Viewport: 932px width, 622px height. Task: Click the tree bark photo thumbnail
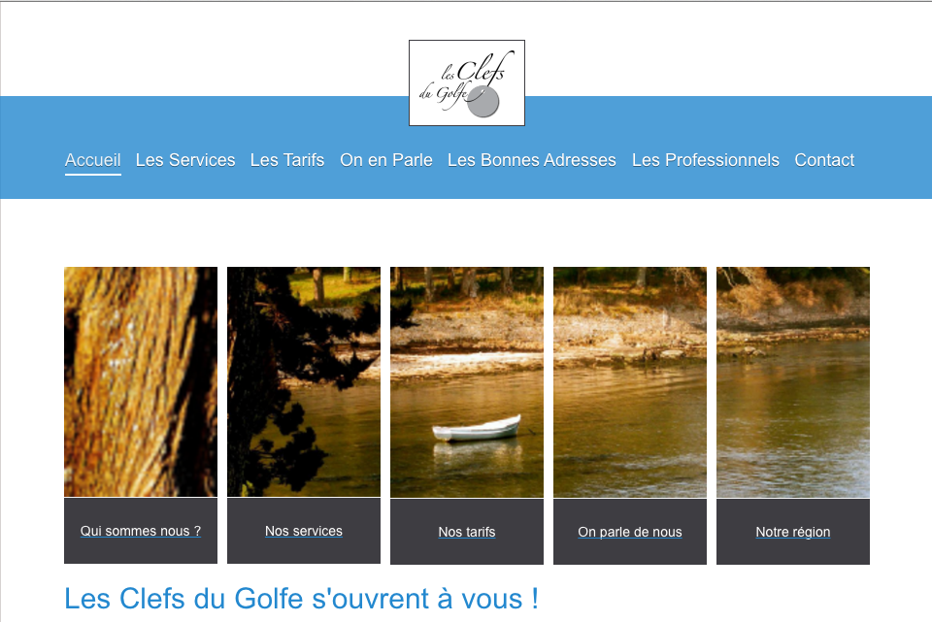141,381
